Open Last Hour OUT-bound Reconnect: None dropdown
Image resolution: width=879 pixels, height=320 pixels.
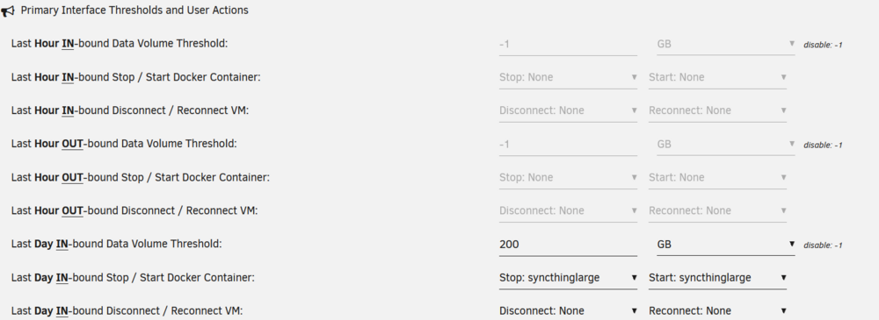(x=717, y=211)
